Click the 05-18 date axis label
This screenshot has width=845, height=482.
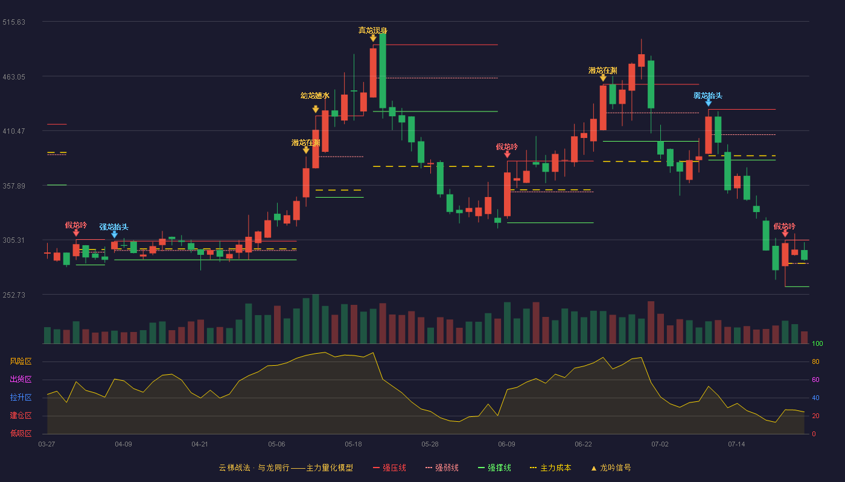[x=353, y=444]
